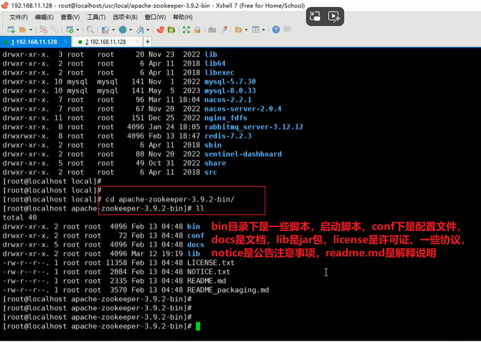481x342 pixels.
Task: Click the keyboard key mapping icon
Action: (x=212, y=30)
